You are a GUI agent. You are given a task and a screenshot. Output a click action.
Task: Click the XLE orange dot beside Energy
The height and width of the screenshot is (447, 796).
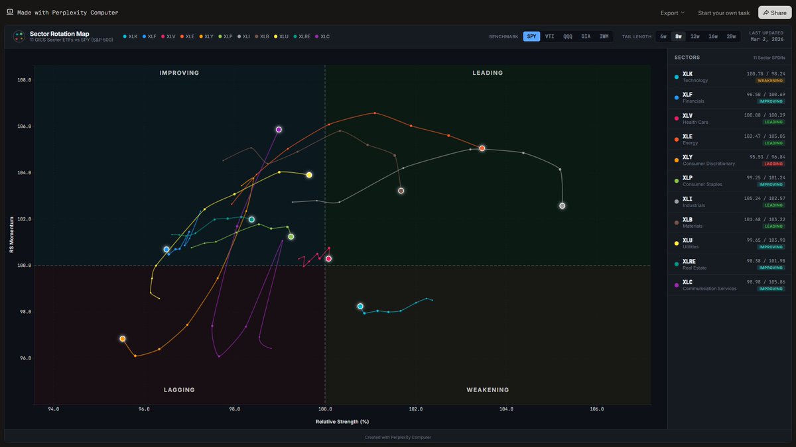coord(676,139)
